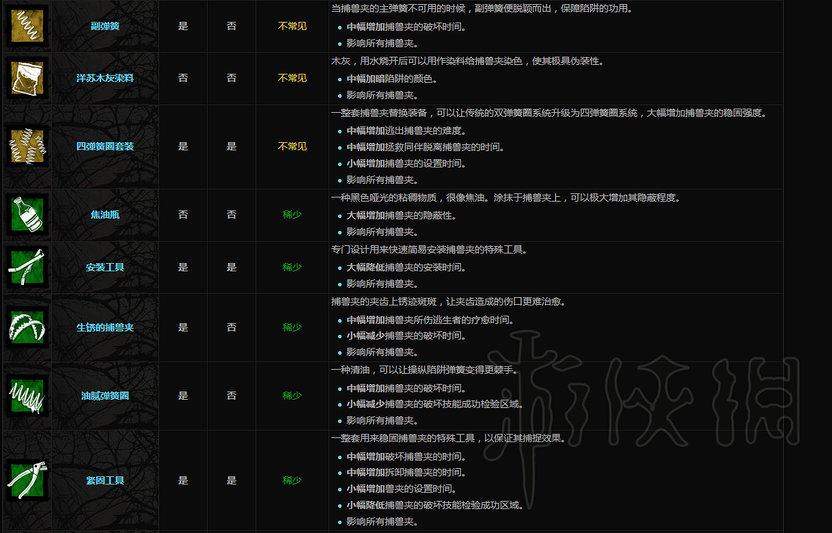This screenshot has width=832, height=533.
Task: Open the 生锈的捕兽夹 link
Action: pos(105,327)
